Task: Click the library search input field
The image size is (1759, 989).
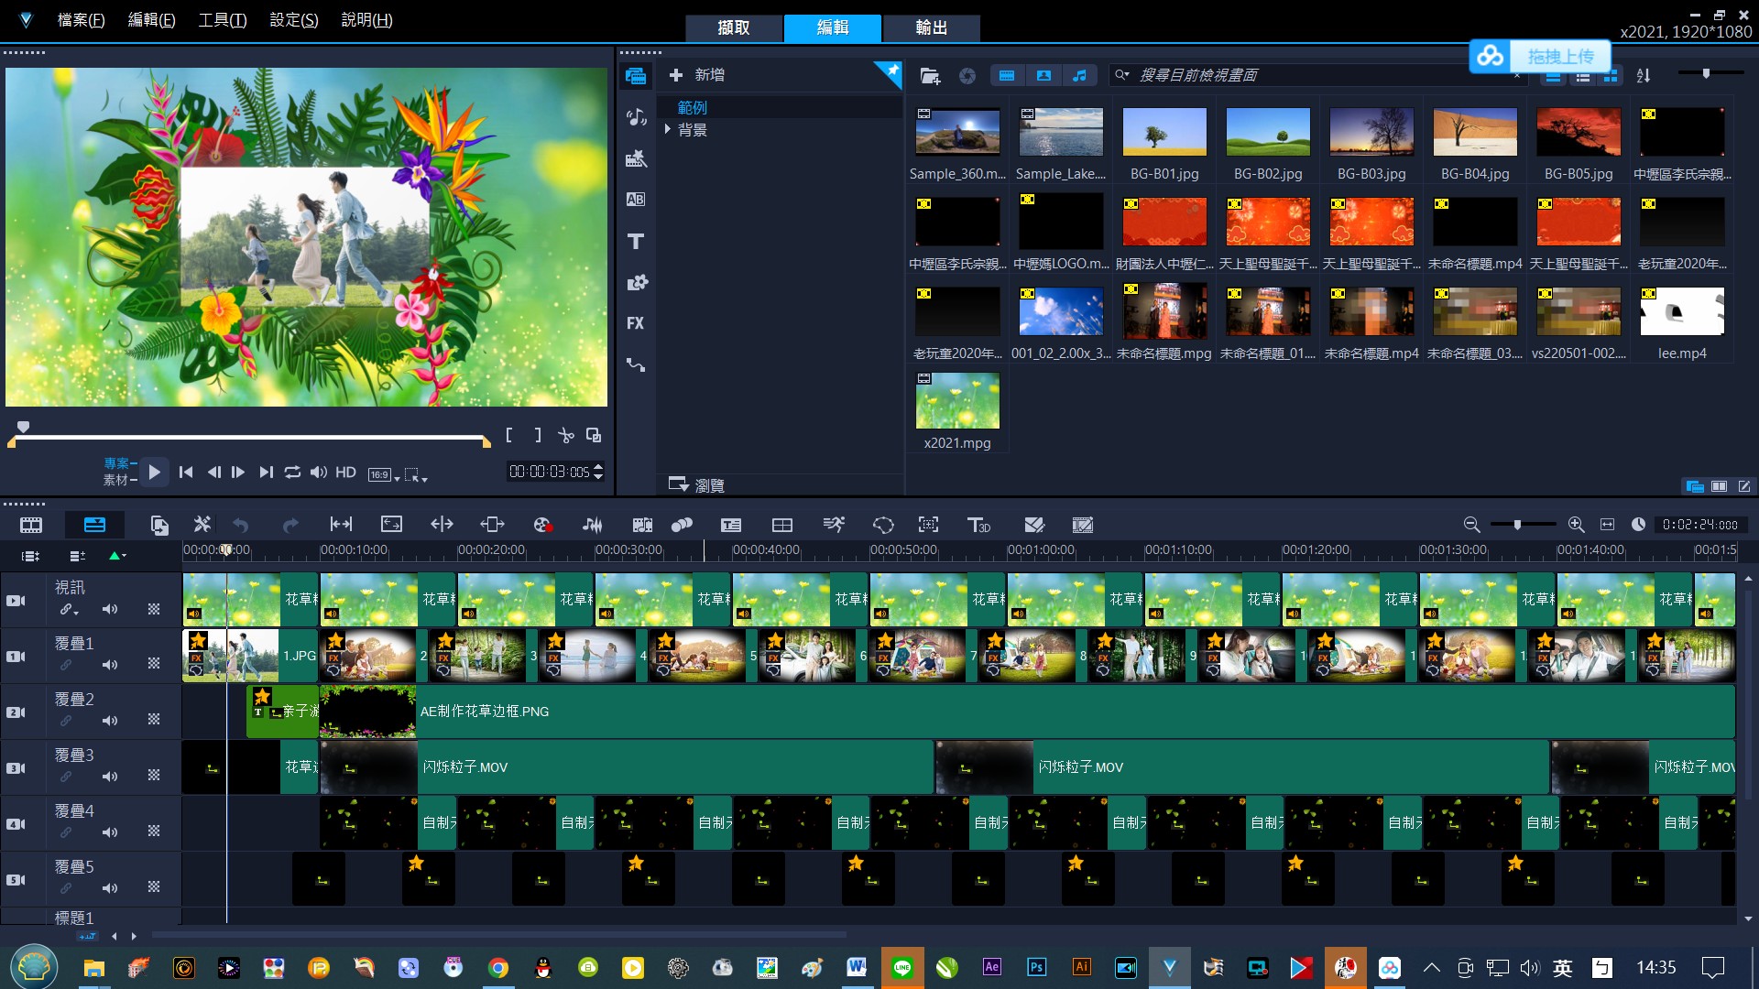Action: [1319, 75]
